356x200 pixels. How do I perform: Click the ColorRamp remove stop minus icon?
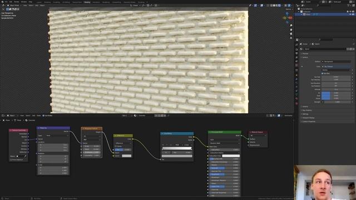coord(167,144)
